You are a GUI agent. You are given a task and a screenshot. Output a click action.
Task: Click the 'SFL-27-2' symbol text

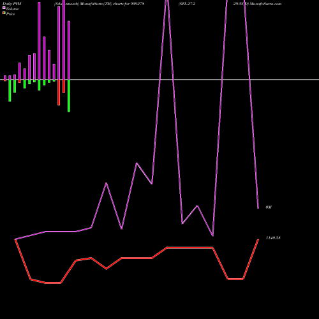point(187,4)
